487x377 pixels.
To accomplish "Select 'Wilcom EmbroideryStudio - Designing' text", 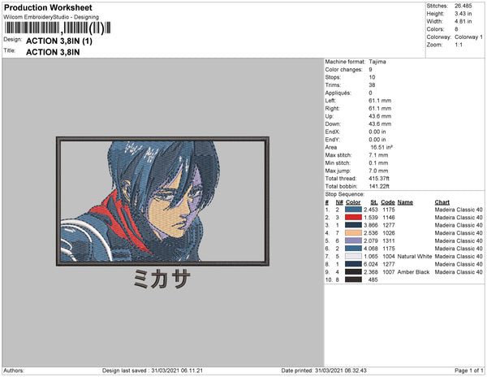I will point(51,17).
